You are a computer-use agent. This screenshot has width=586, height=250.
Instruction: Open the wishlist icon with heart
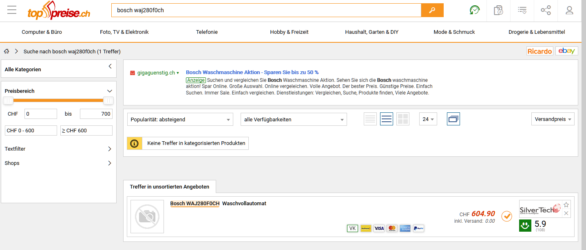click(x=522, y=10)
